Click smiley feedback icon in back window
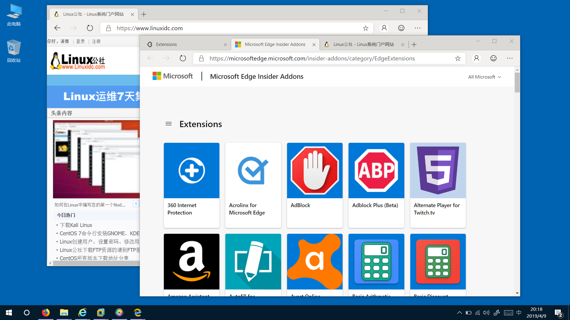 (x=401, y=28)
